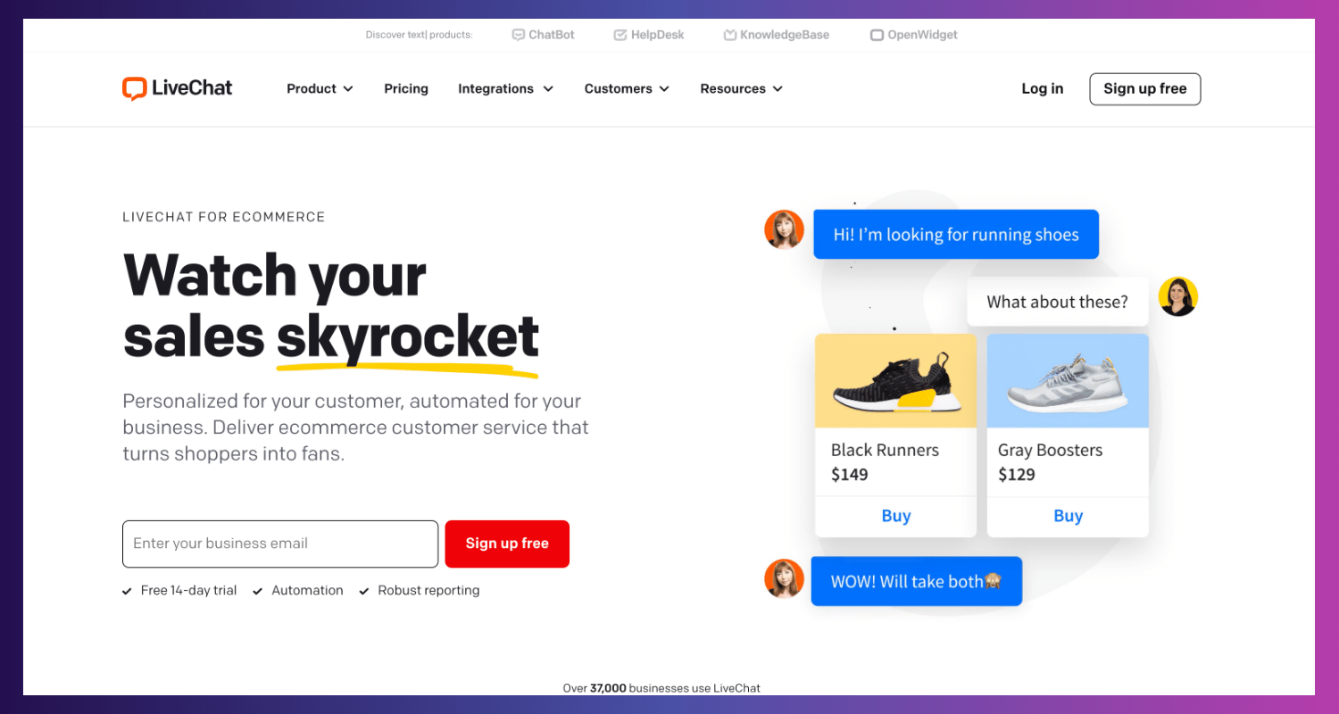The width and height of the screenshot is (1339, 714).
Task: Click the red Sign up free button
Action: 507,544
